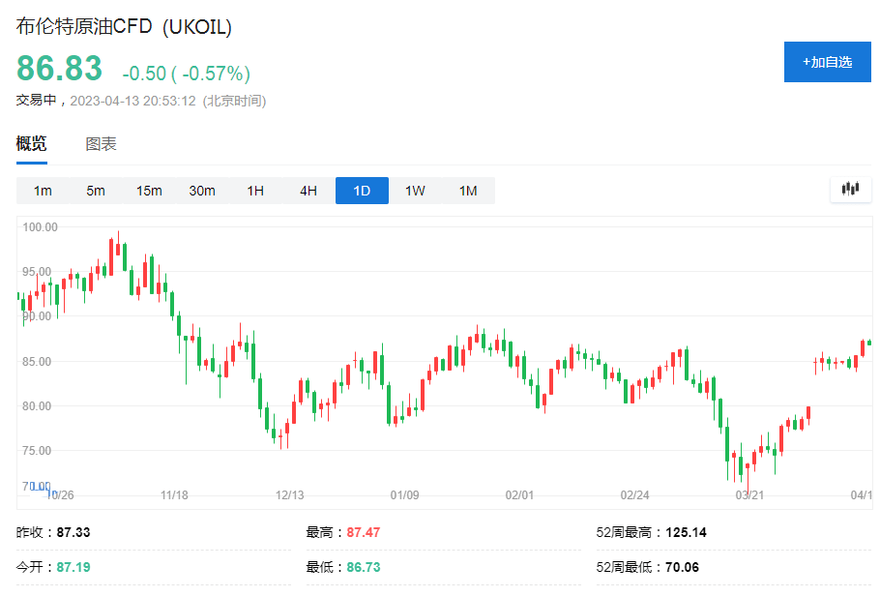Click the 布伦特原油CFD (UKOIL) title
This screenshot has width=880, height=597.
point(124,27)
